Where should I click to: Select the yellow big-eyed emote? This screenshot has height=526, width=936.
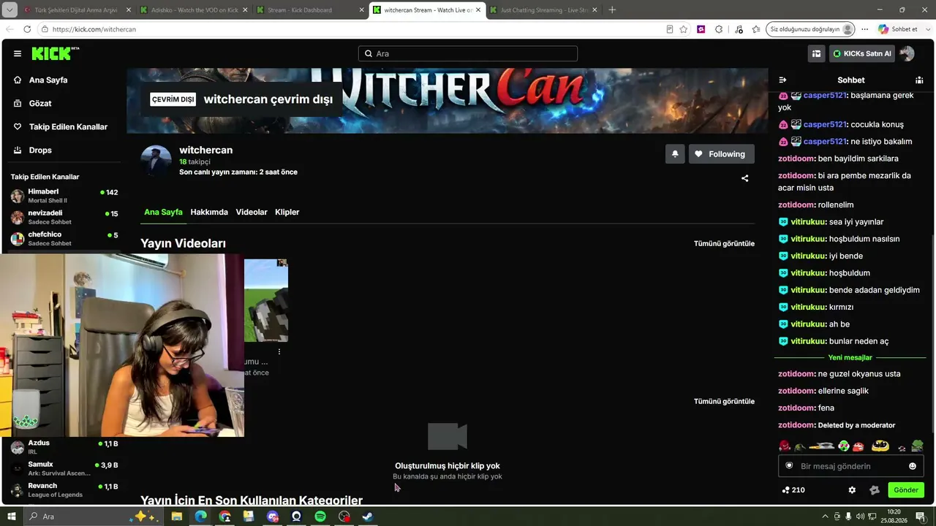point(880,446)
